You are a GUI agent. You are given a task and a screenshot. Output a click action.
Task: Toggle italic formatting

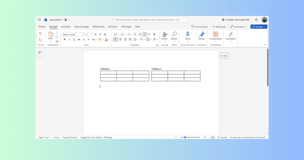tap(69, 40)
